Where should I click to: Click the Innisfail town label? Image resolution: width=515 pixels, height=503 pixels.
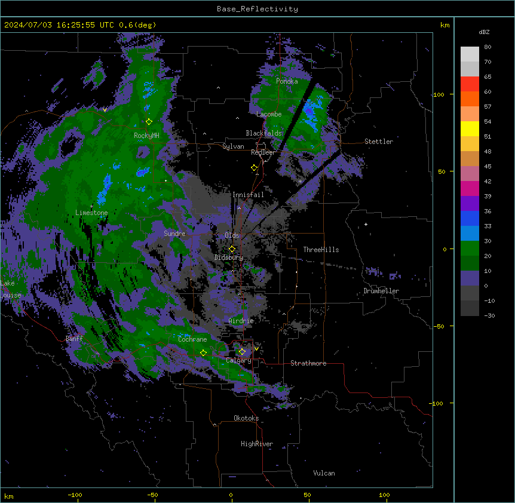point(248,195)
